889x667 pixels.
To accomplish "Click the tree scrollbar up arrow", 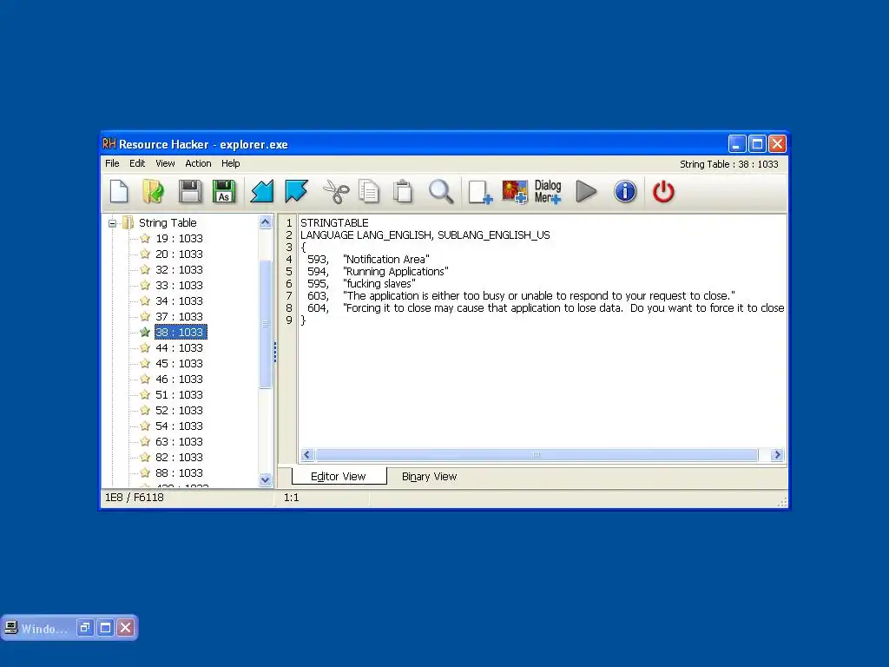I will tap(265, 222).
